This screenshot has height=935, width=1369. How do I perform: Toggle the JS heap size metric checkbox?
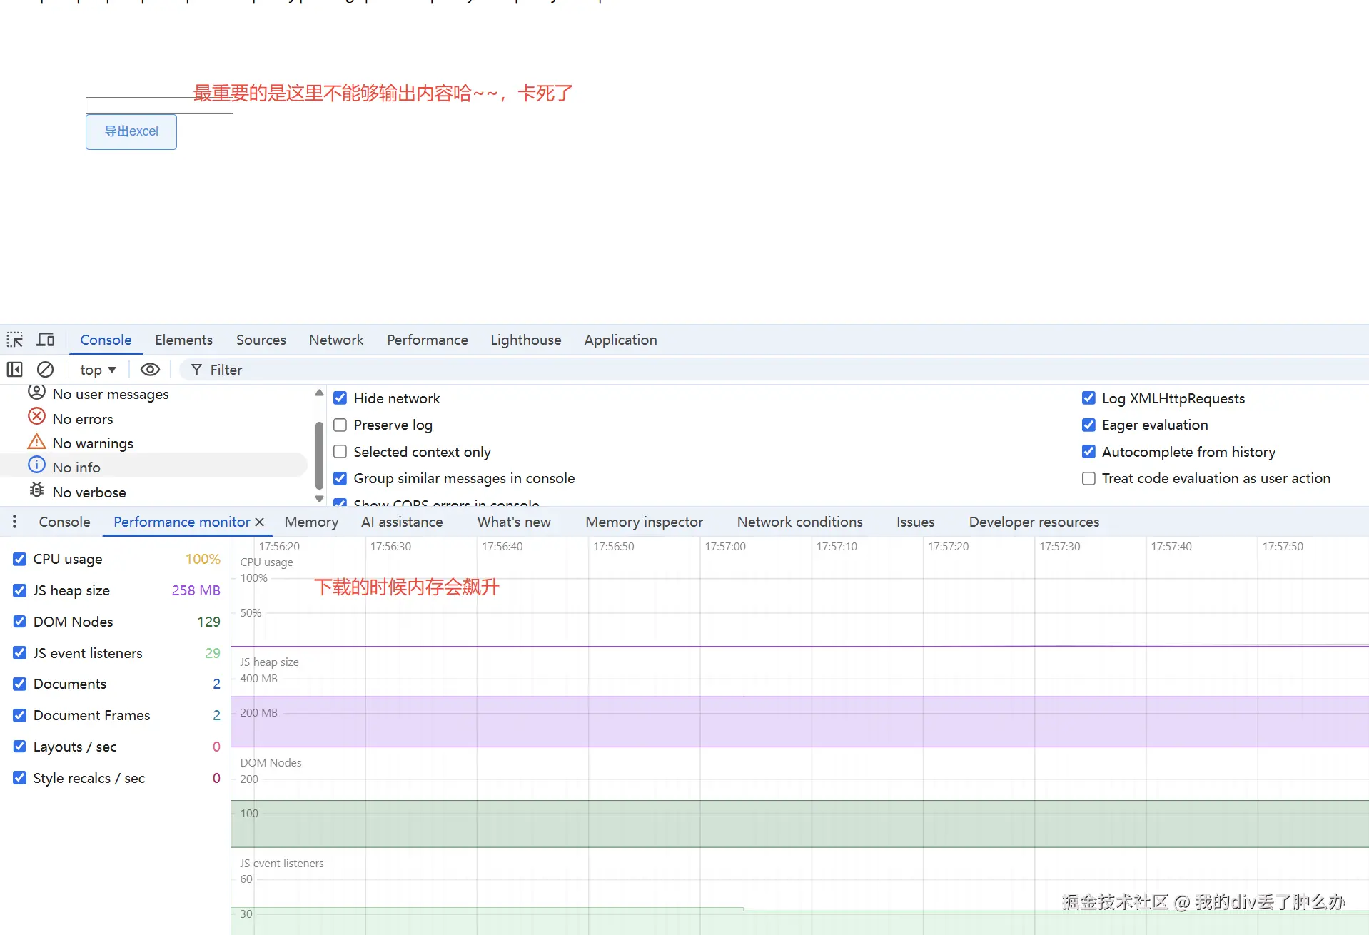tap(20, 590)
